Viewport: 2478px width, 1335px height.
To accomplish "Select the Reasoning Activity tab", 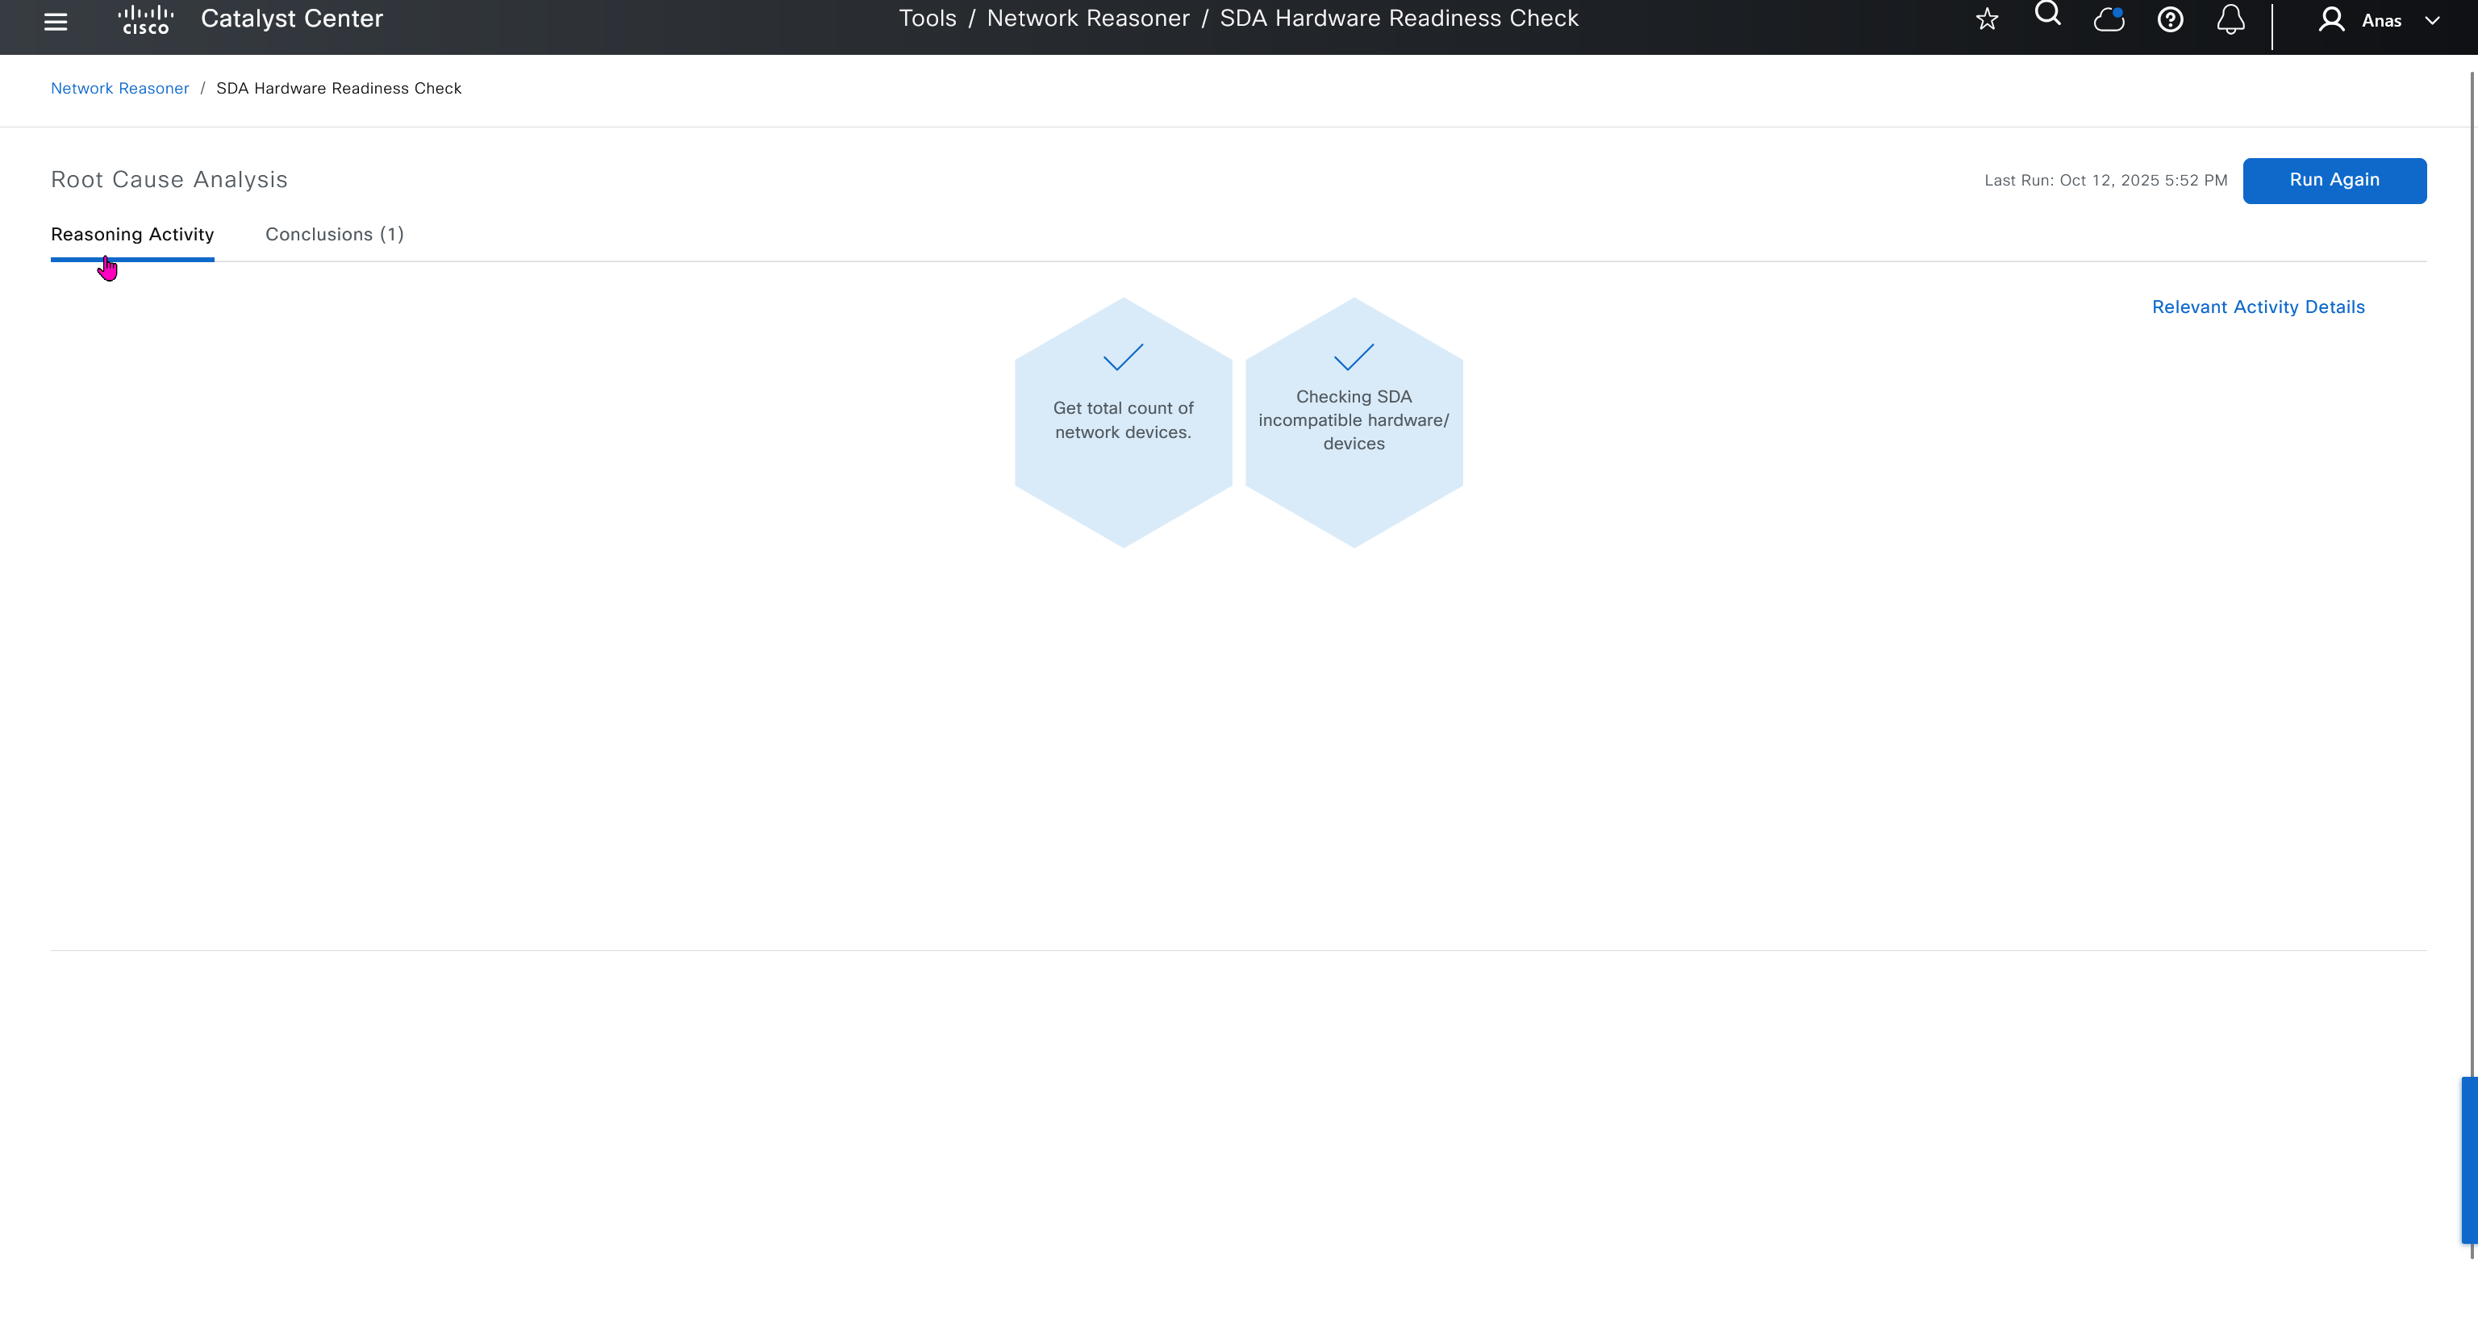I will 131,235.
